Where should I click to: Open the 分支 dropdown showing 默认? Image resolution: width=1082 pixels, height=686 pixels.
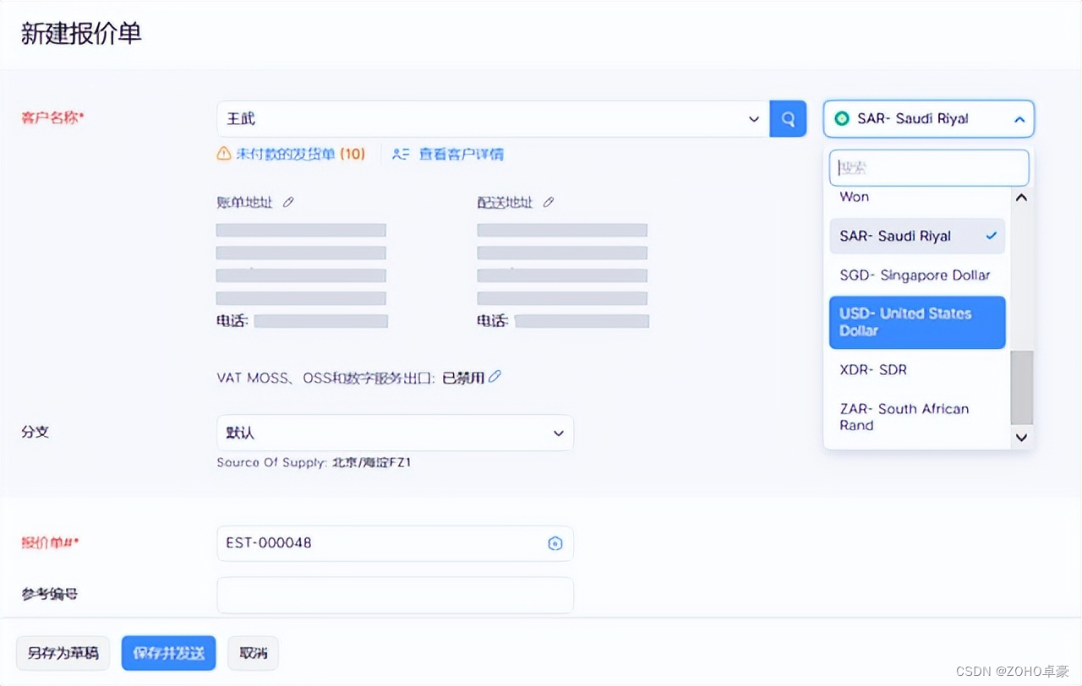click(558, 433)
